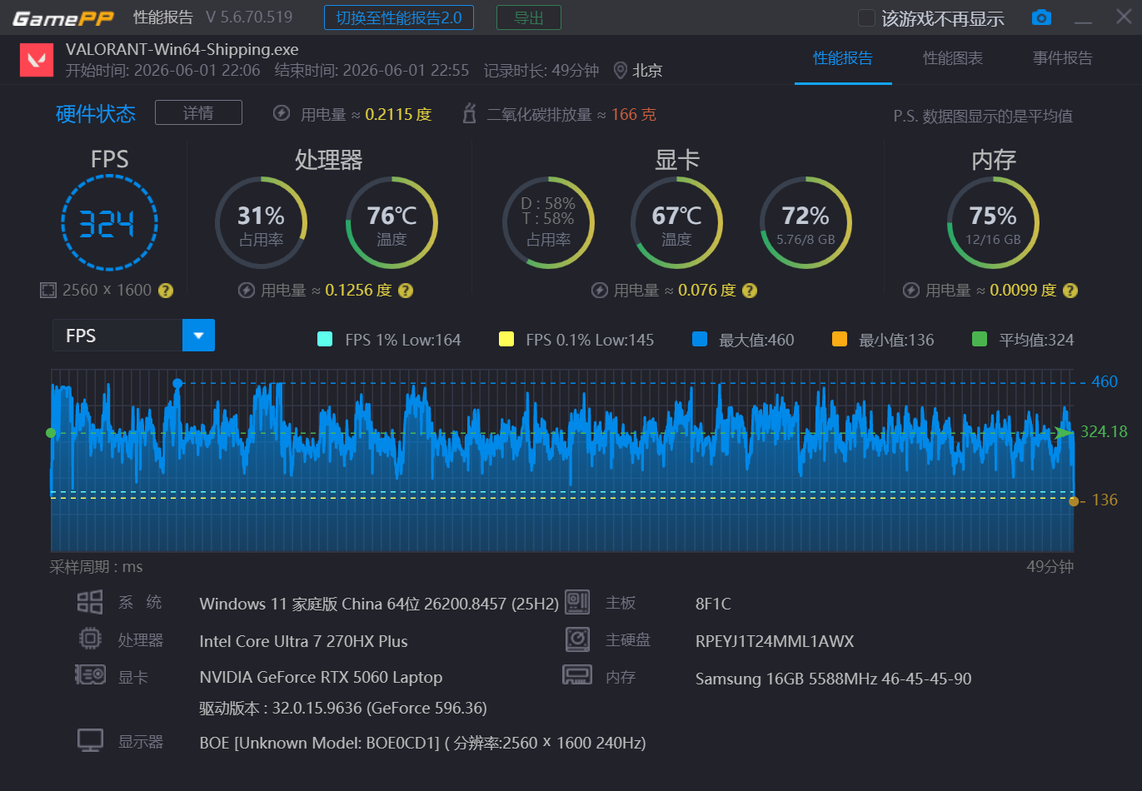Click the memory module icon in specs
Image resolution: width=1142 pixels, height=791 pixels.
[577, 675]
